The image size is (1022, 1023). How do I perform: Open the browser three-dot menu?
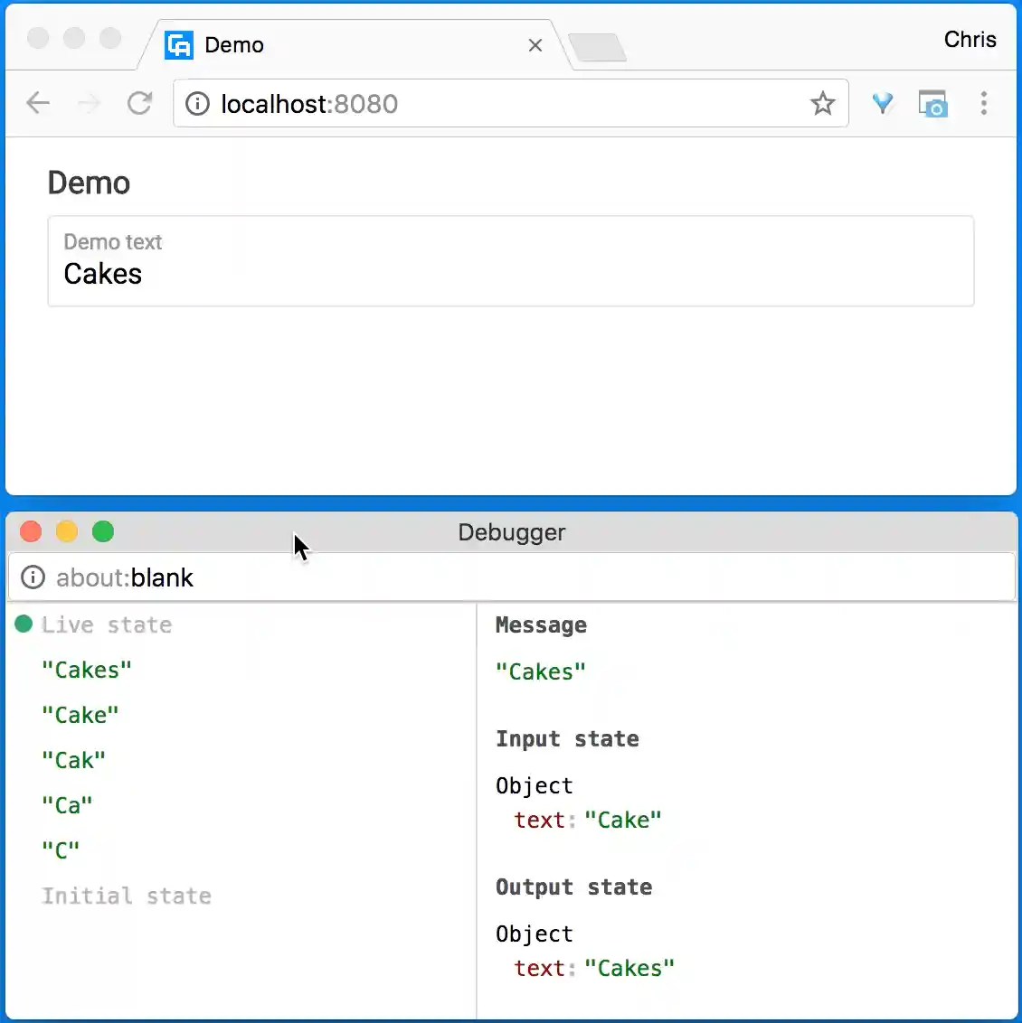pos(984,103)
